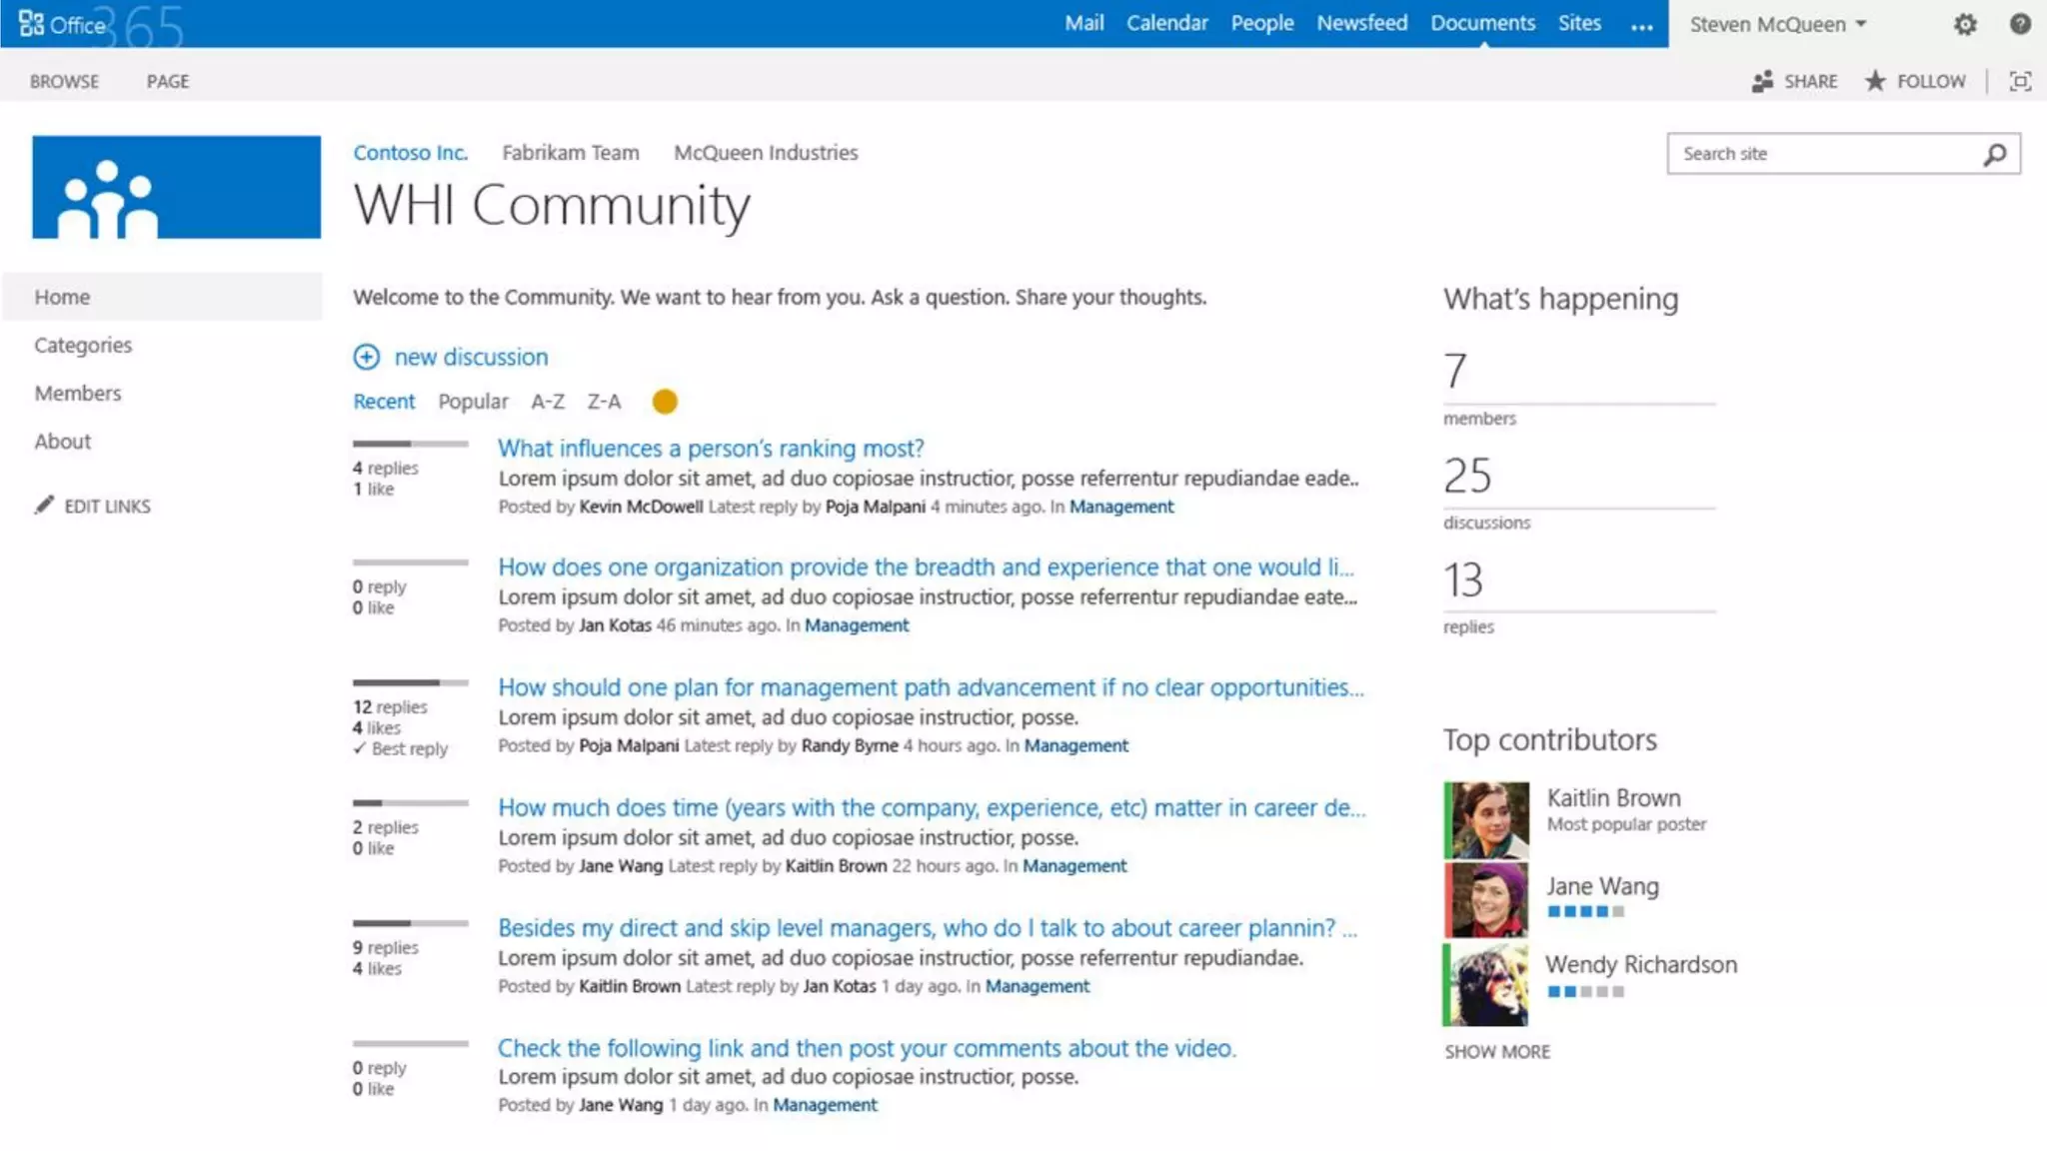Click the orange circle next to Z-A
This screenshot has height=1151, width=2047.
665,402
